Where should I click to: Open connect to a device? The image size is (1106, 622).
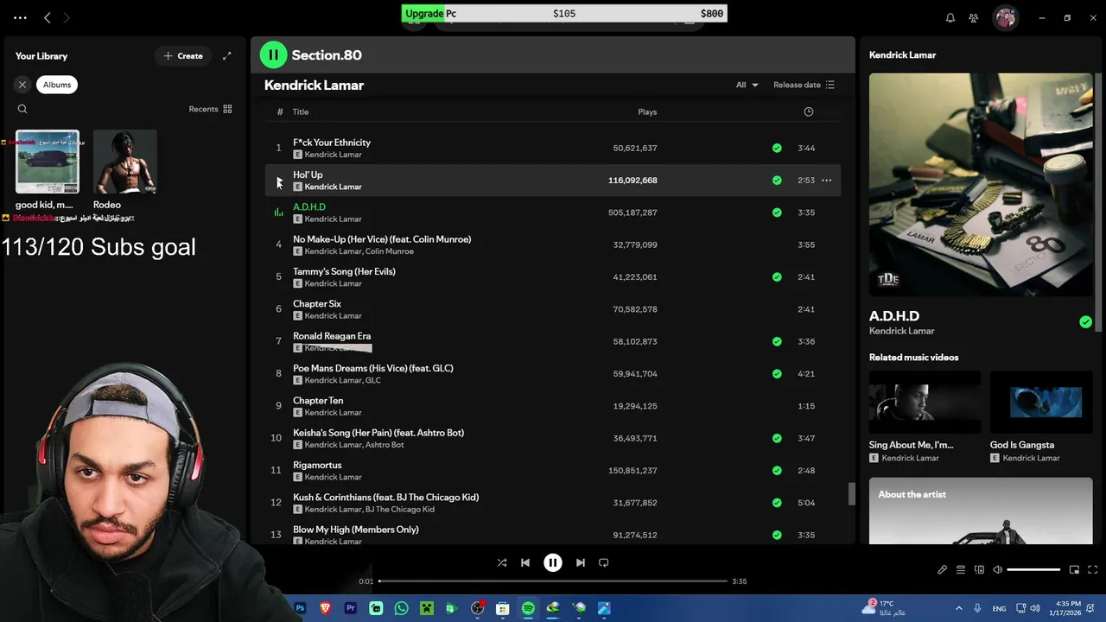[x=979, y=570]
